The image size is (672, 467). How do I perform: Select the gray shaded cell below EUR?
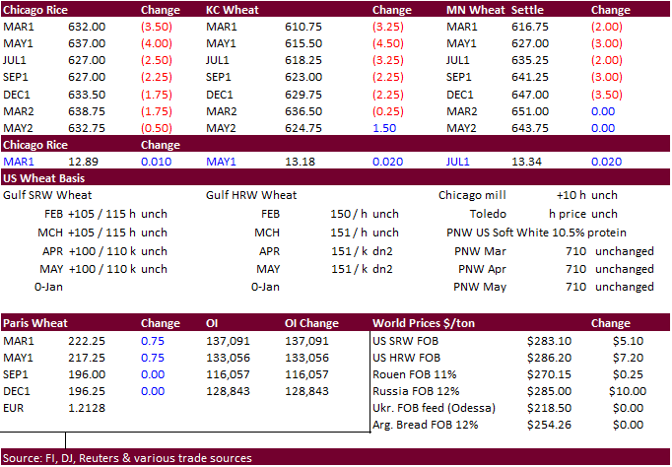(33, 424)
